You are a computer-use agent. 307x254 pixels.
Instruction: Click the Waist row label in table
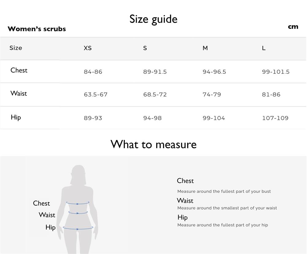coord(19,93)
